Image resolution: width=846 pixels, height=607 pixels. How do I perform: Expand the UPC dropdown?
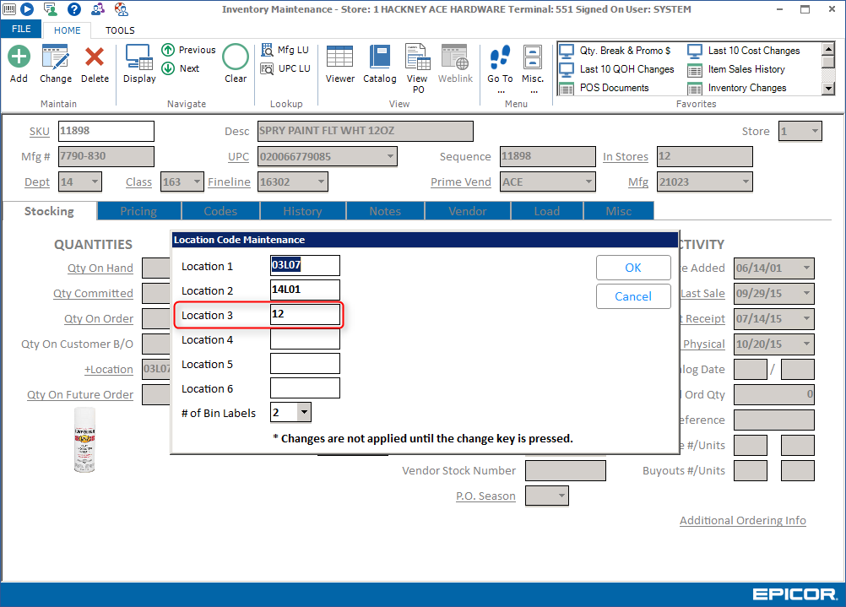coord(390,156)
